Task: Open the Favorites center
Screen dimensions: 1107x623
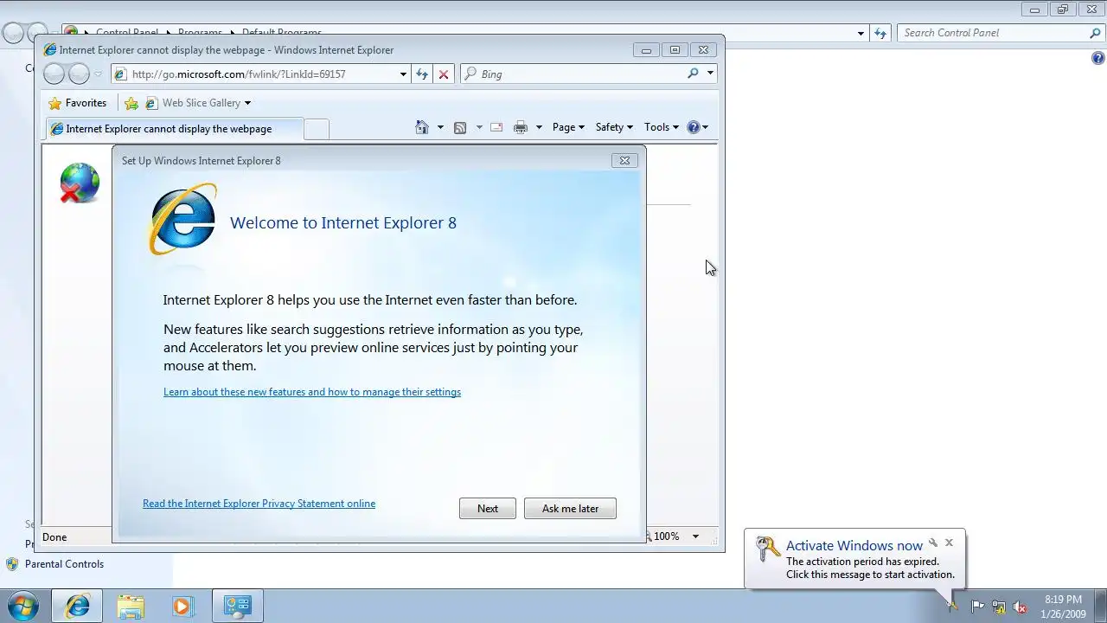Action: tap(78, 103)
